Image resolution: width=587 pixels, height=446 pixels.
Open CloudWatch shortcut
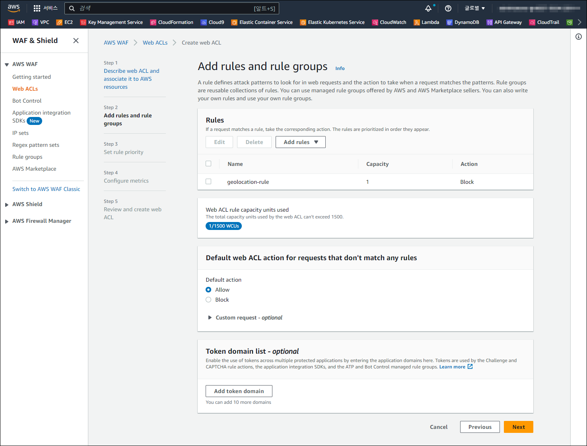tap(389, 22)
